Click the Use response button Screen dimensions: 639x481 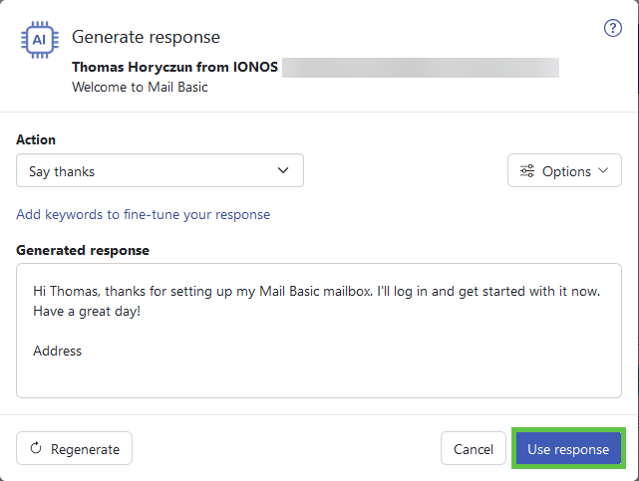point(567,449)
